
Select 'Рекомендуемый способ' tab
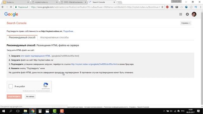tap(22, 37)
